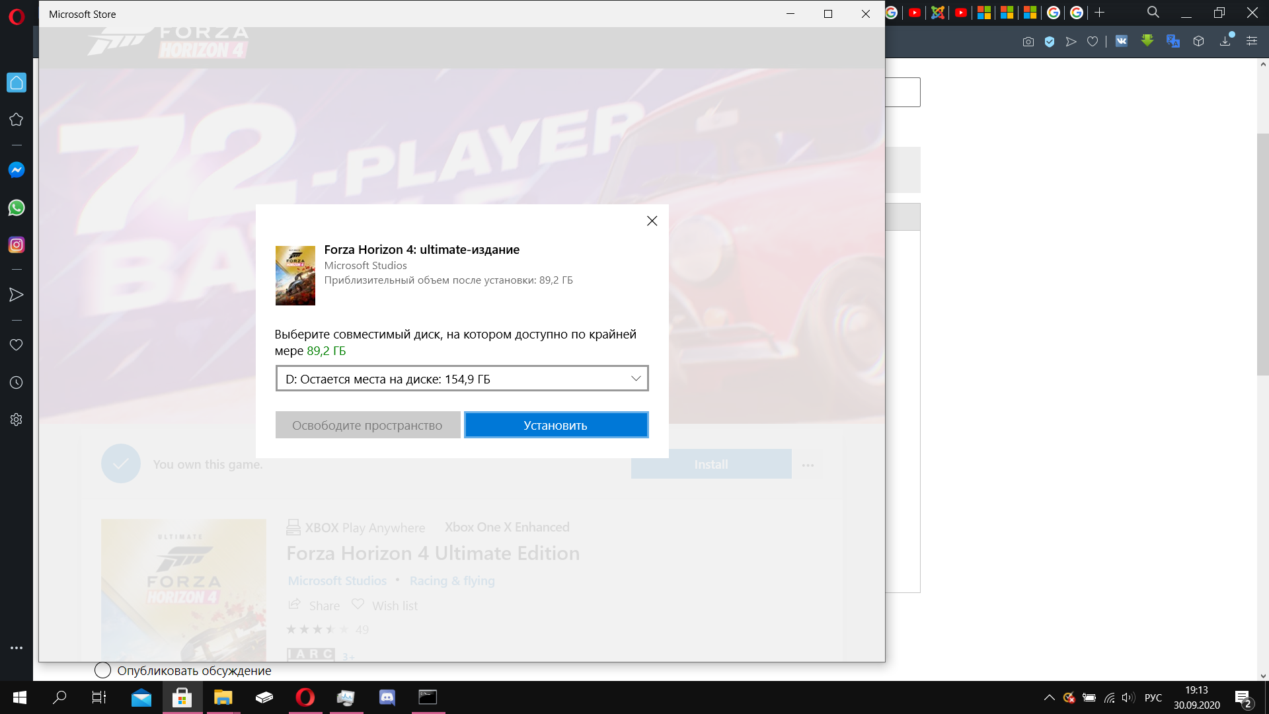Open the Mail app on taskbar
Image resolution: width=1269 pixels, height=714 pixels.
click(x=141, y=697)
